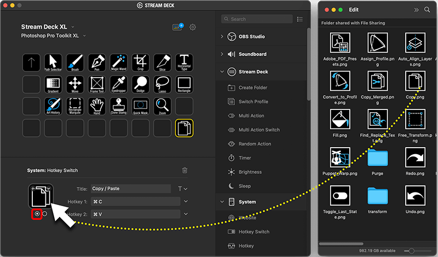Select the Path Selection key
The width and height of the screenshot is (438, 257).
coord(53,62)
